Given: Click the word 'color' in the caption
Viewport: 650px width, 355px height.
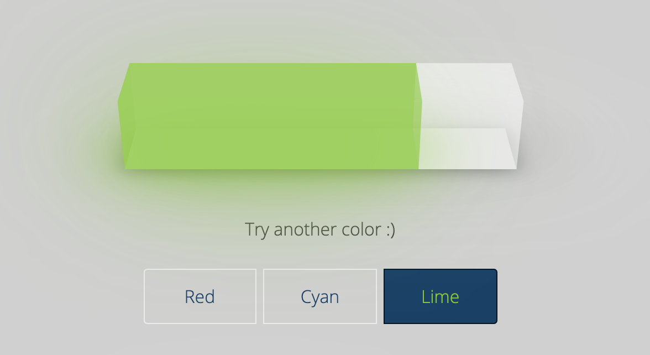Looking at the screenshot, I should pos(361,229).
